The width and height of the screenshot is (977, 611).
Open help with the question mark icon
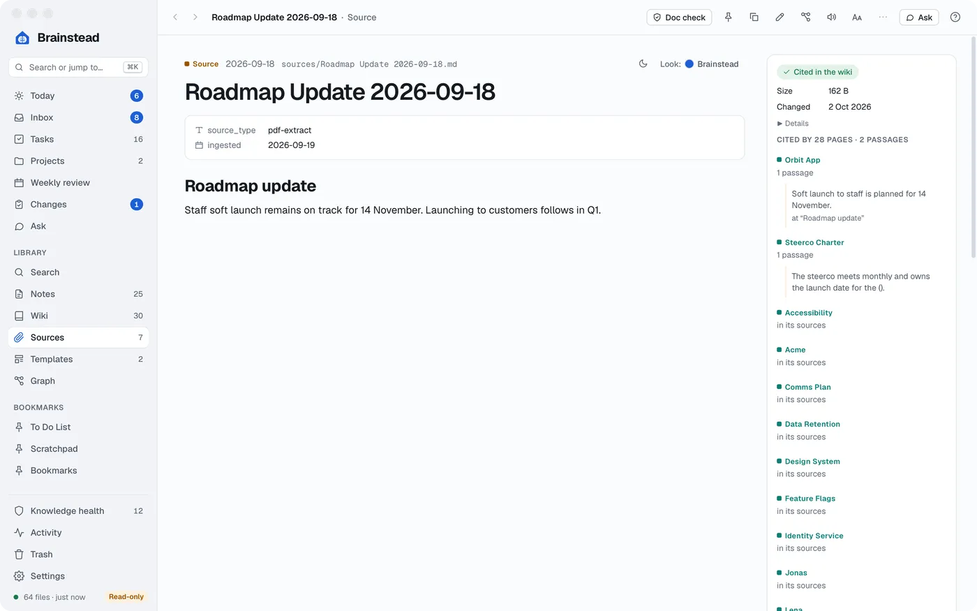[955, 17]
